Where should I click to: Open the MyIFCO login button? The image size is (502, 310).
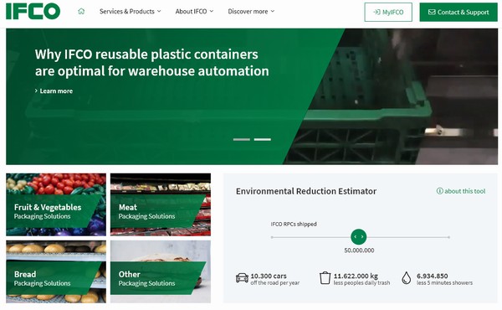pyautogui.click(x=388, y=13)
